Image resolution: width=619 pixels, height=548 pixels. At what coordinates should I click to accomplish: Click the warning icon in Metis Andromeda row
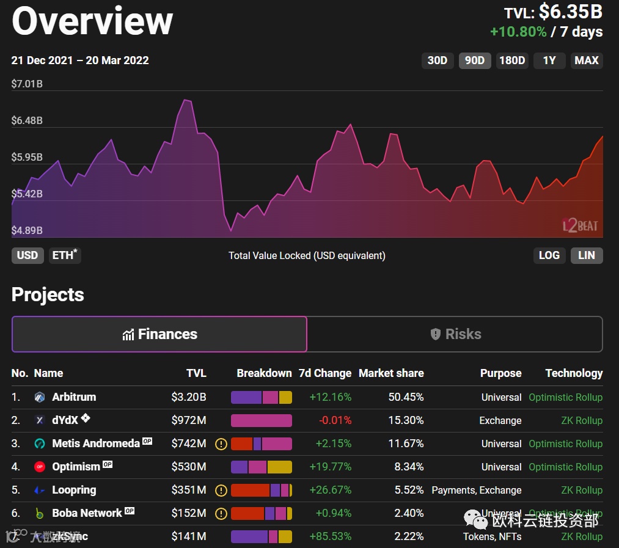(x=221, y=444)
